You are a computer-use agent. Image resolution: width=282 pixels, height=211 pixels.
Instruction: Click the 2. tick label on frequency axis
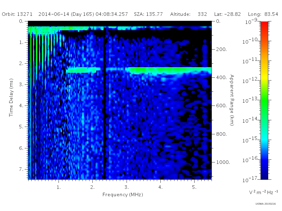pos(92,187)
